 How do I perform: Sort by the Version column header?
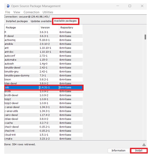(x=49, y=27)
